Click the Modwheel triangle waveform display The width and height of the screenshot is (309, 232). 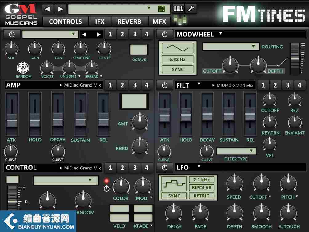(x=177, y=48)
